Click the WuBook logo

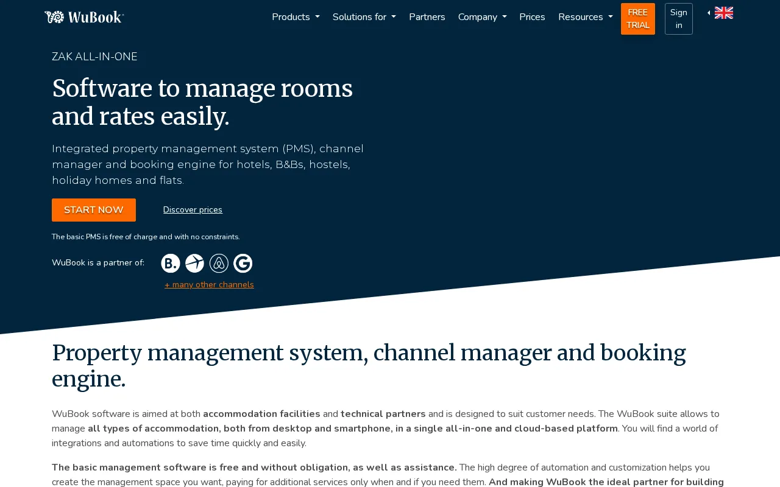84,17
